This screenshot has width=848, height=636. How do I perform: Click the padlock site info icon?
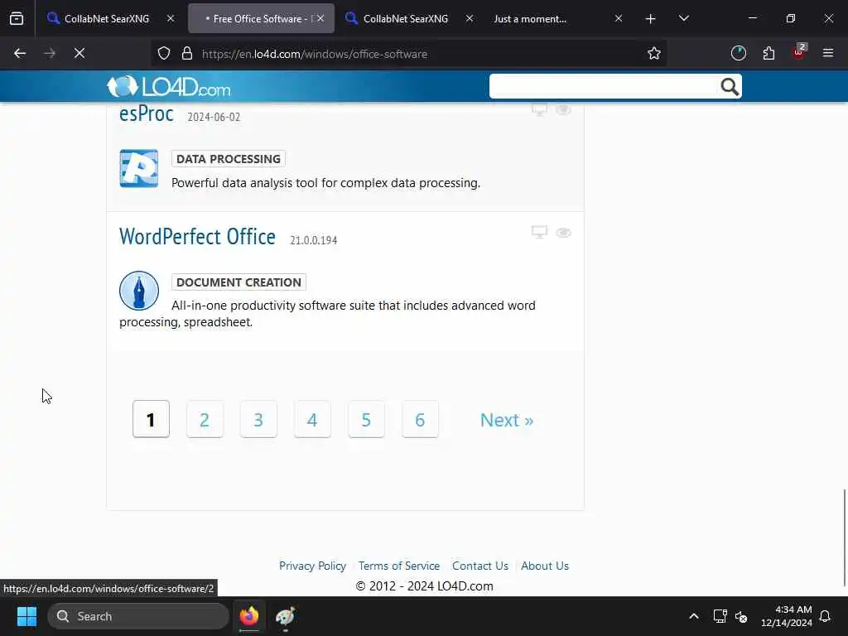click(187, 54)
